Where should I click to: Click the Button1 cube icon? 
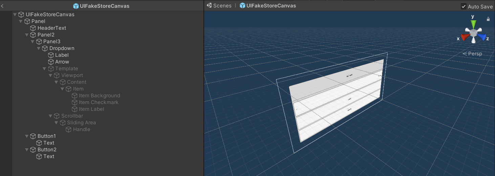click(x=33, y=136)
